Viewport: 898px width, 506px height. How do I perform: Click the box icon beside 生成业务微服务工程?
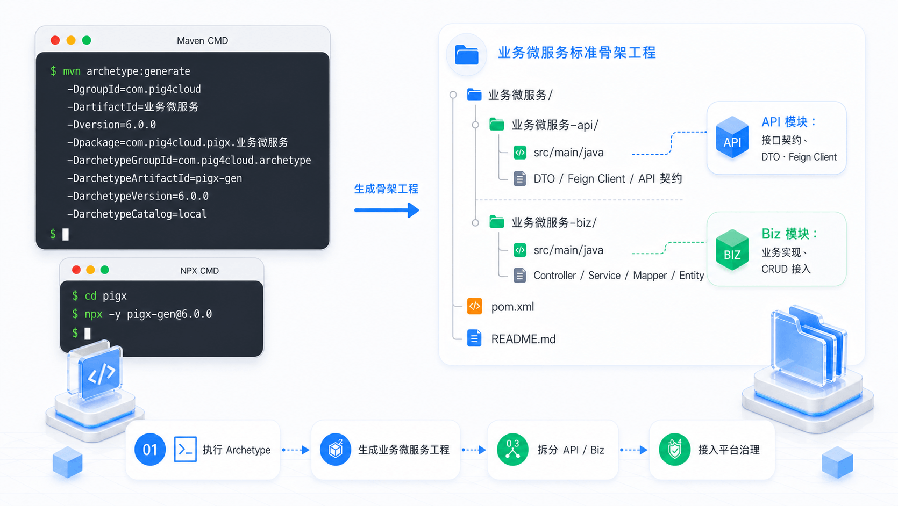[x=336, y=450]
